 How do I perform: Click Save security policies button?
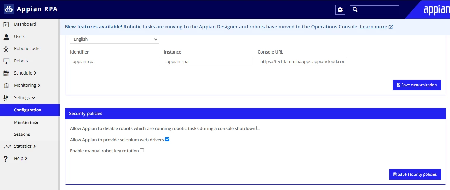[415, 174]
